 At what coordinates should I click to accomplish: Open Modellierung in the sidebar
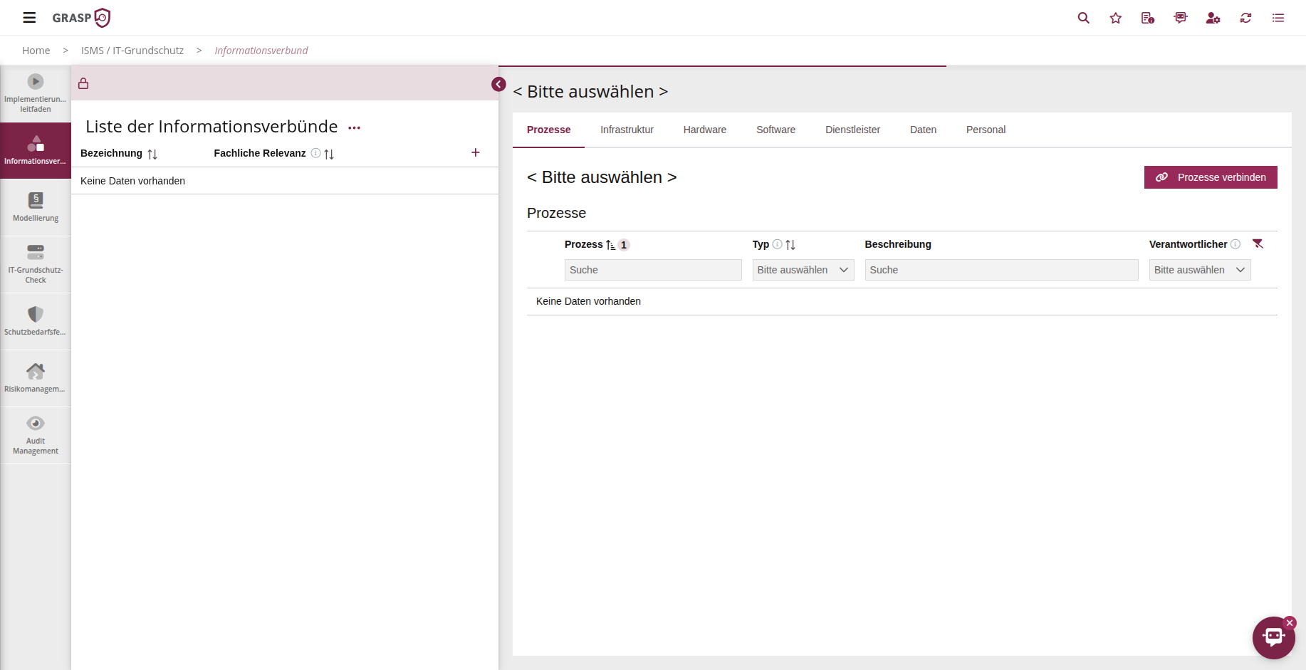pos(36,207)
